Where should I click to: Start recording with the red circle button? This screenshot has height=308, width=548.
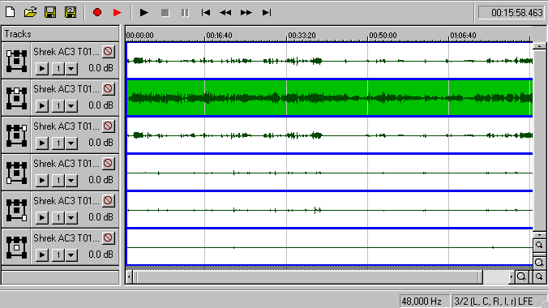(97, 13)
